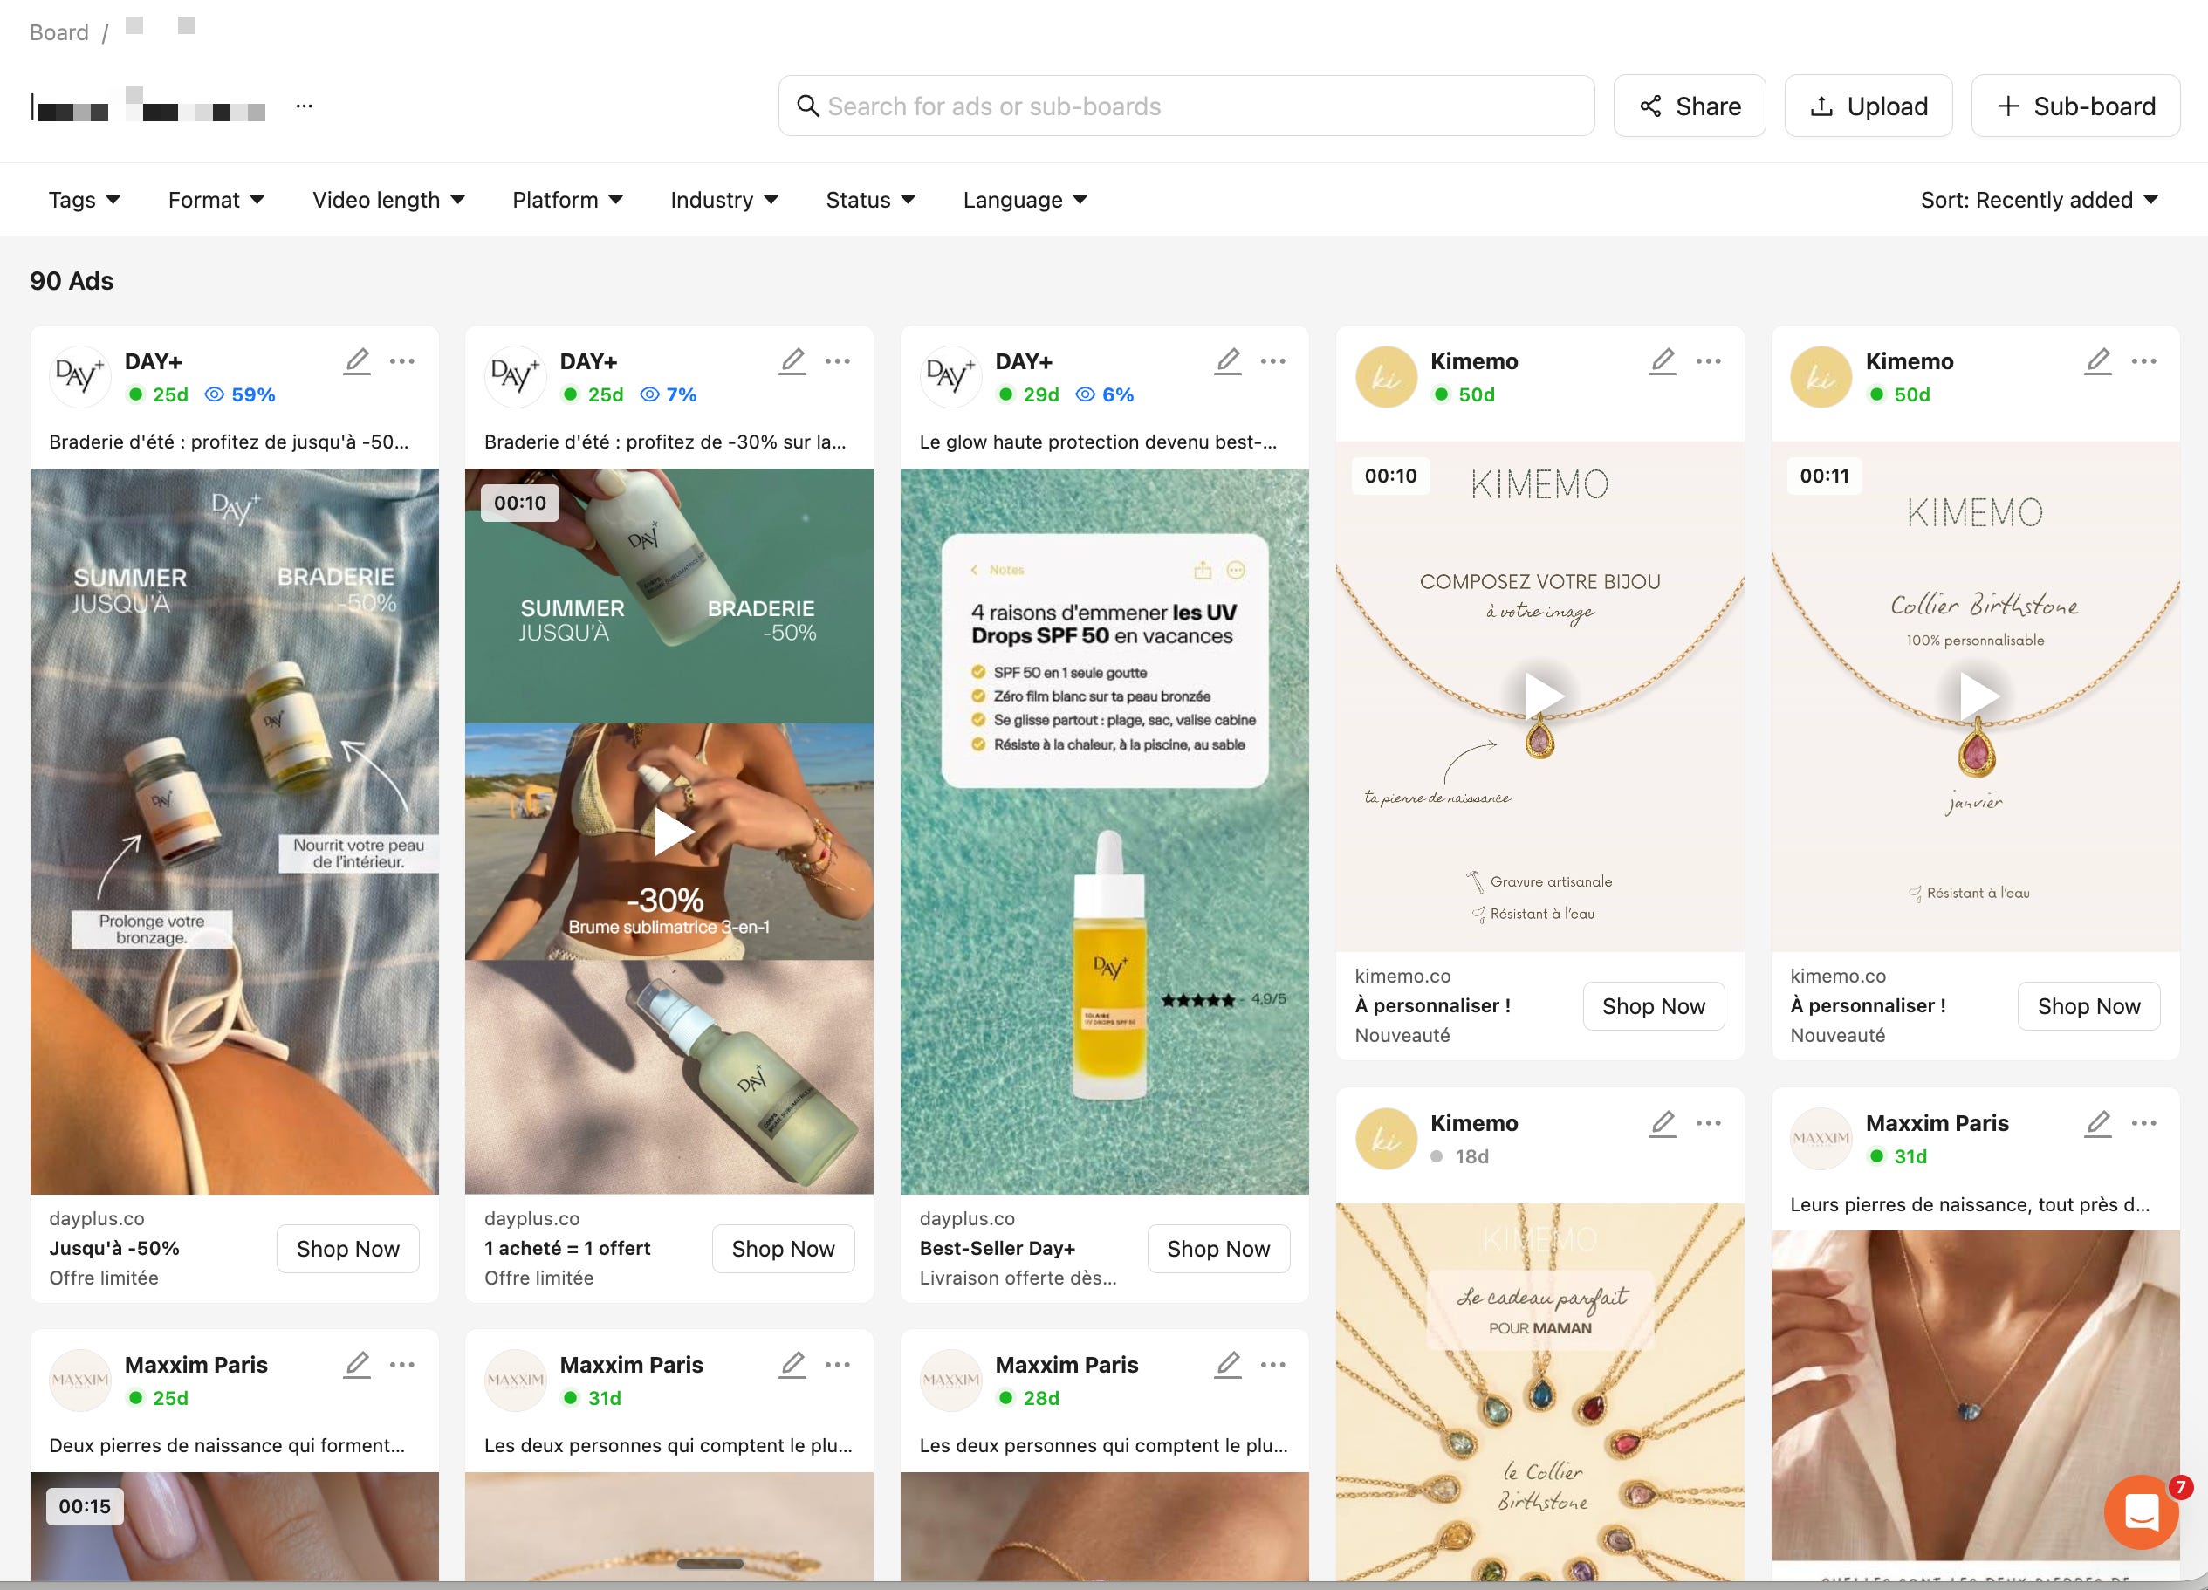Open more options on the DAY+ 29d ad

pyautogui.click(x=1272, y=361)
